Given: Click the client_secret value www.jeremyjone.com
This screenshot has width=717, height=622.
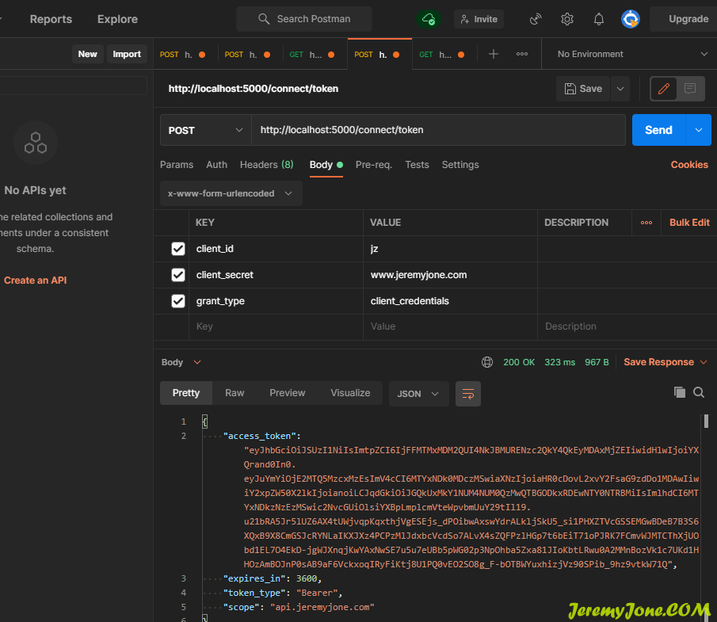Looking at the screenshot, I should pos(418,275).
